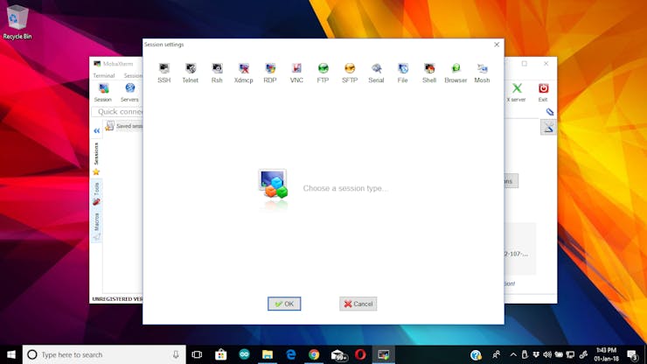Open Microsoft Store from the taskbar
Viewport: 647px width, 364px height.
coord(220,354)
